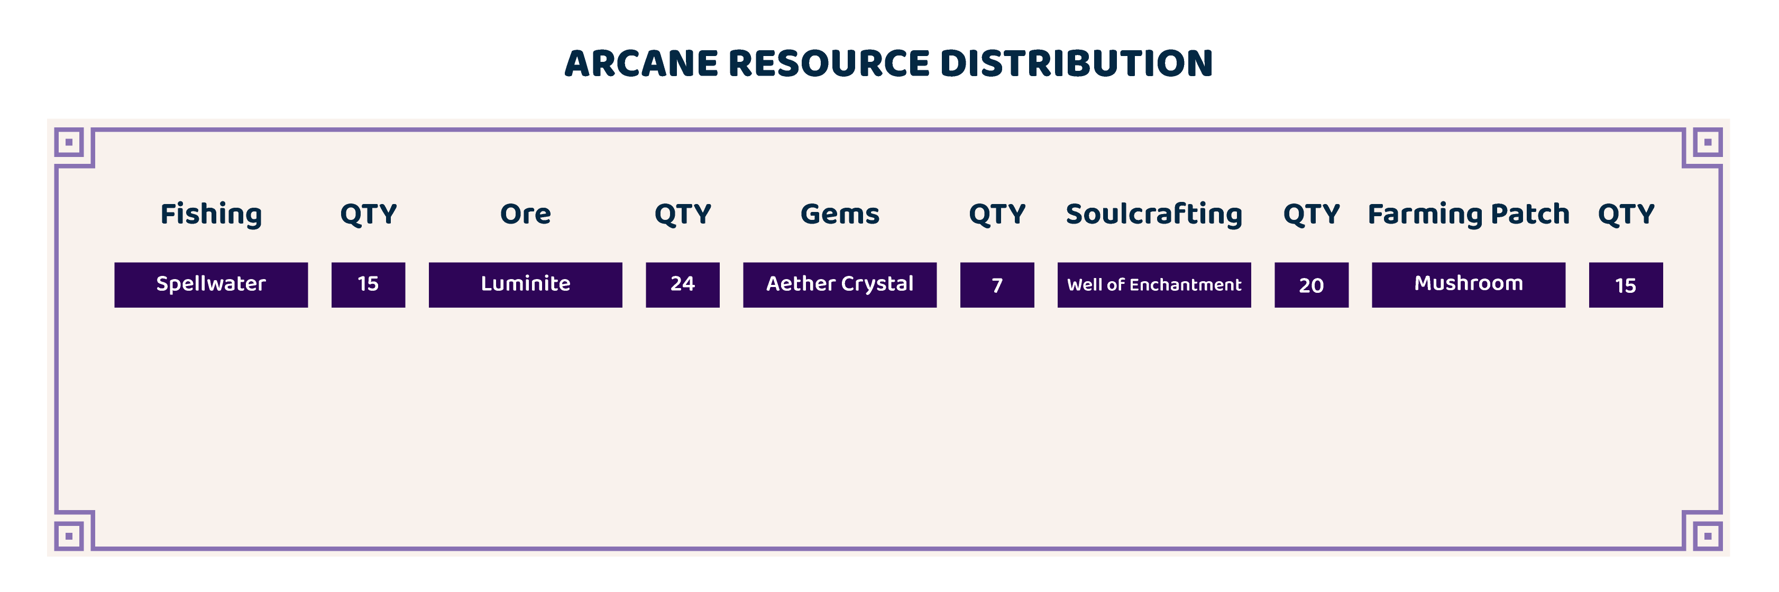Click the Arcane Resource Distribution title
This screenshot has height=592, width=1779.
pos(888,63)
